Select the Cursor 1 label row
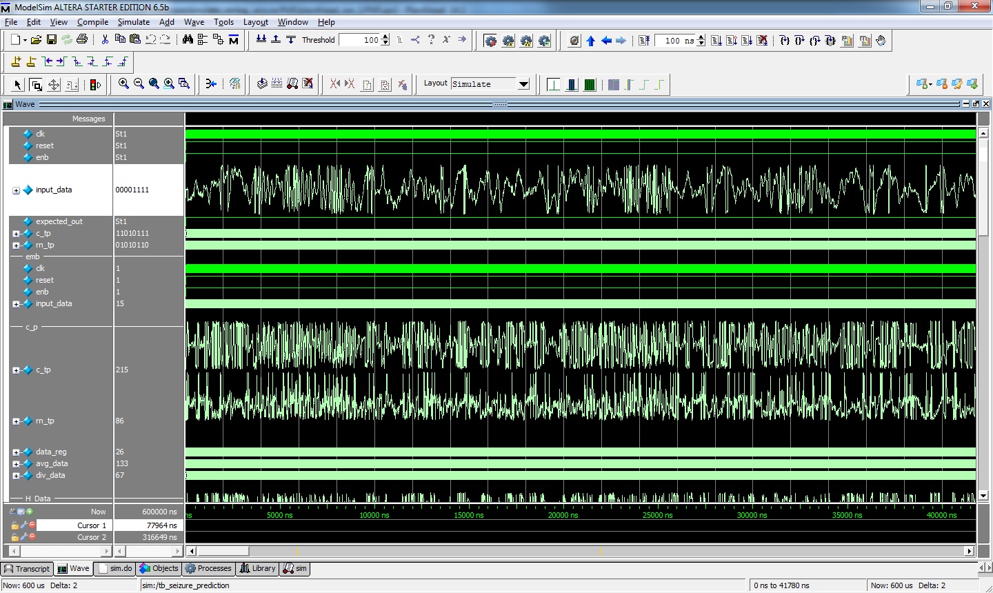 [91, 525]
